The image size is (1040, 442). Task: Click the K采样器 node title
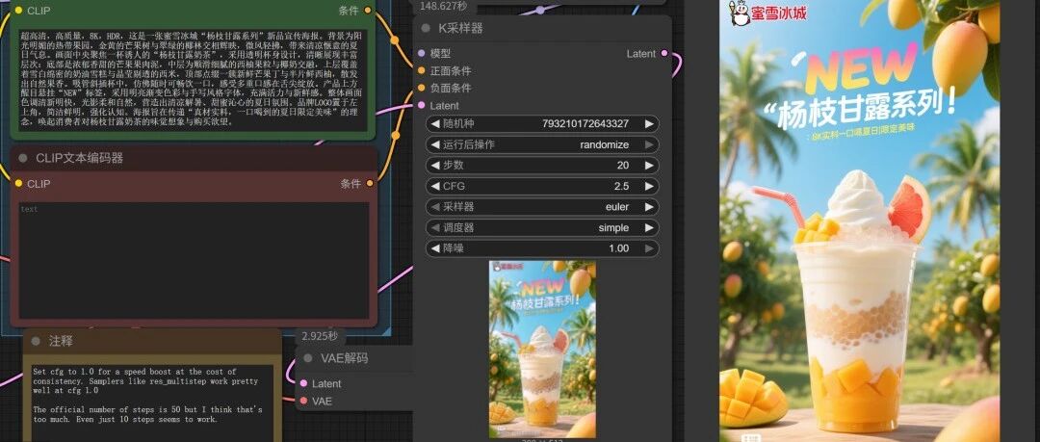[x=460, y=28]
